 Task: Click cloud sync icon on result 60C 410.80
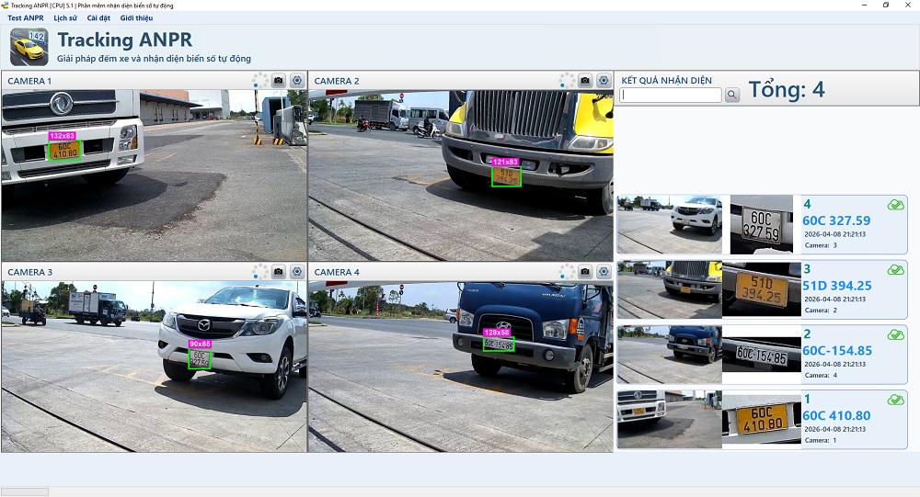[895, 400]
